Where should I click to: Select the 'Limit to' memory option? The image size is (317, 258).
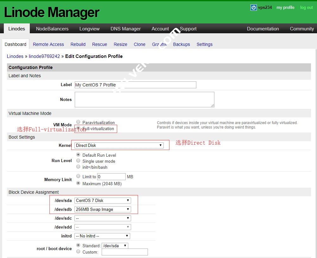[78, 176]
